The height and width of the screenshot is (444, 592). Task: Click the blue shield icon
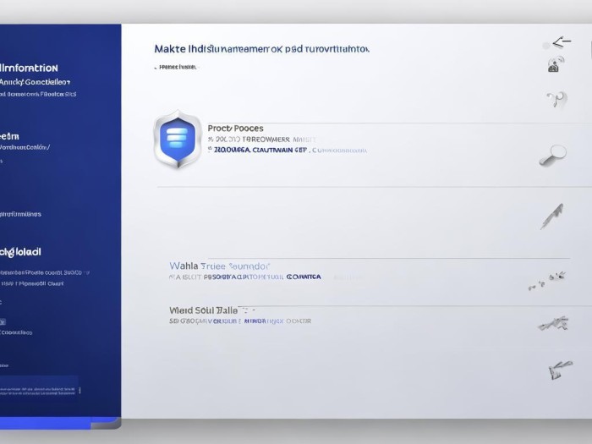coord(178,140)
